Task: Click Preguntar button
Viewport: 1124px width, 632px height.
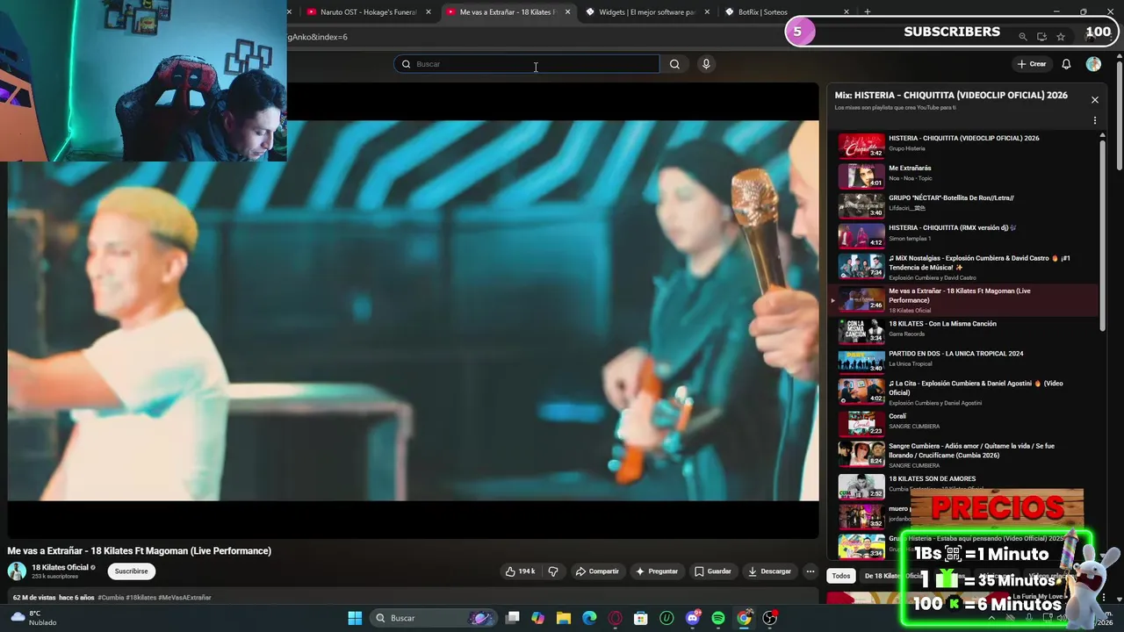Action: point(657,571)
